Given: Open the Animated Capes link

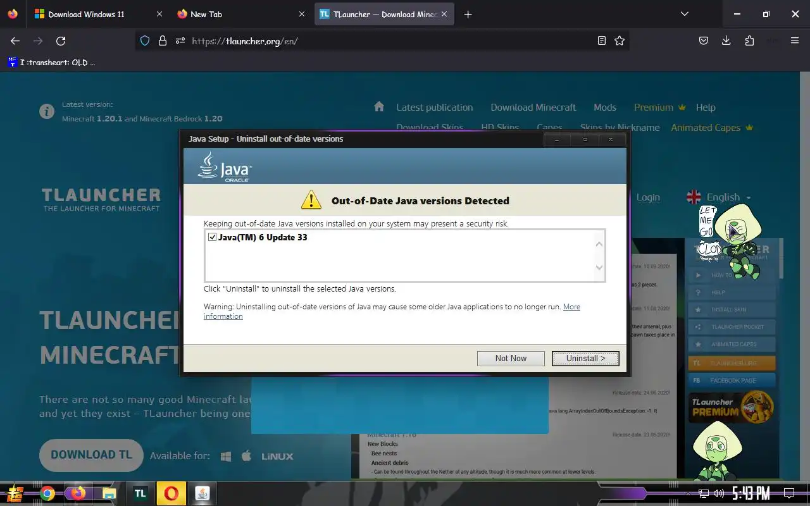Looking at the screenshot, I should pyautogui.click(x=712, y=127).
